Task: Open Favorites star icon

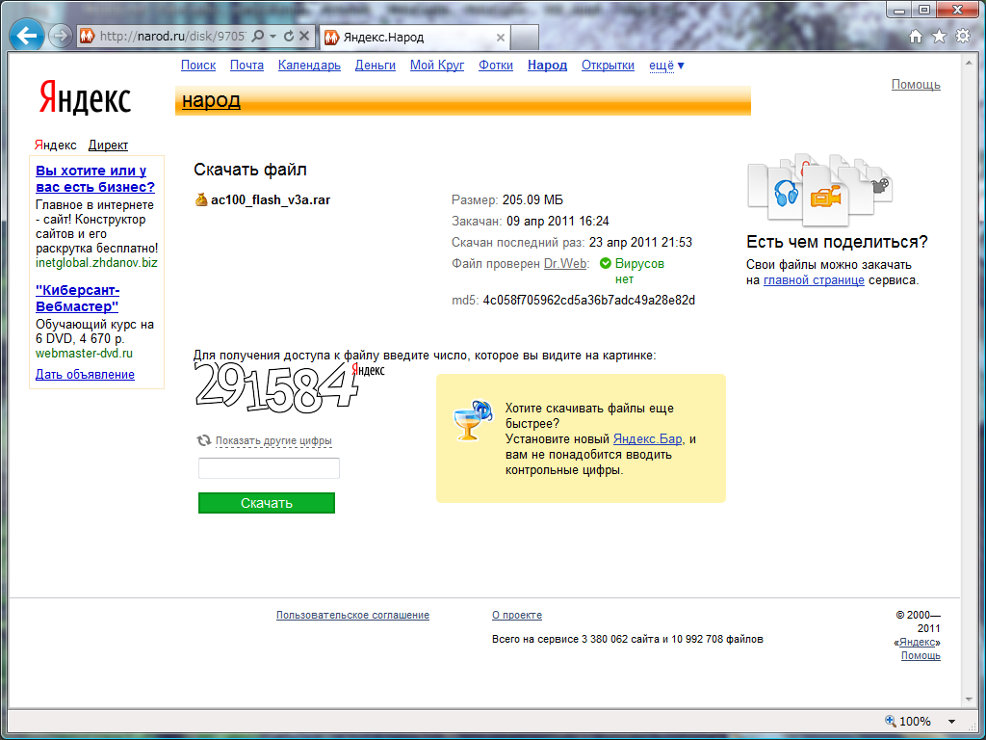Action: [939, 37]
